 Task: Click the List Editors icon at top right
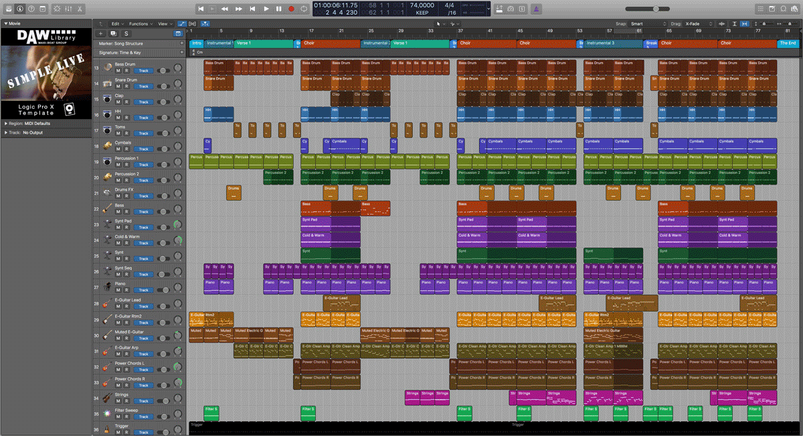(x=761, y=9)
